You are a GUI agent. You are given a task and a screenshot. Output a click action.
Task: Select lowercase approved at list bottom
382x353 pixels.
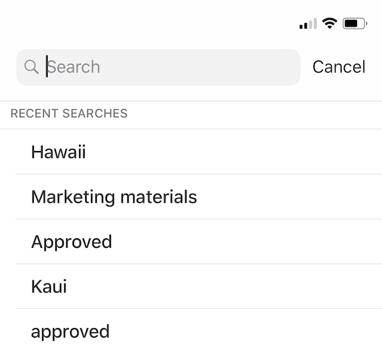pyautogui.click(x=70, y=332)
